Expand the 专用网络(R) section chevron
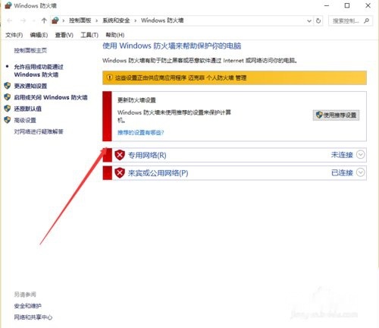 (361, 154)
